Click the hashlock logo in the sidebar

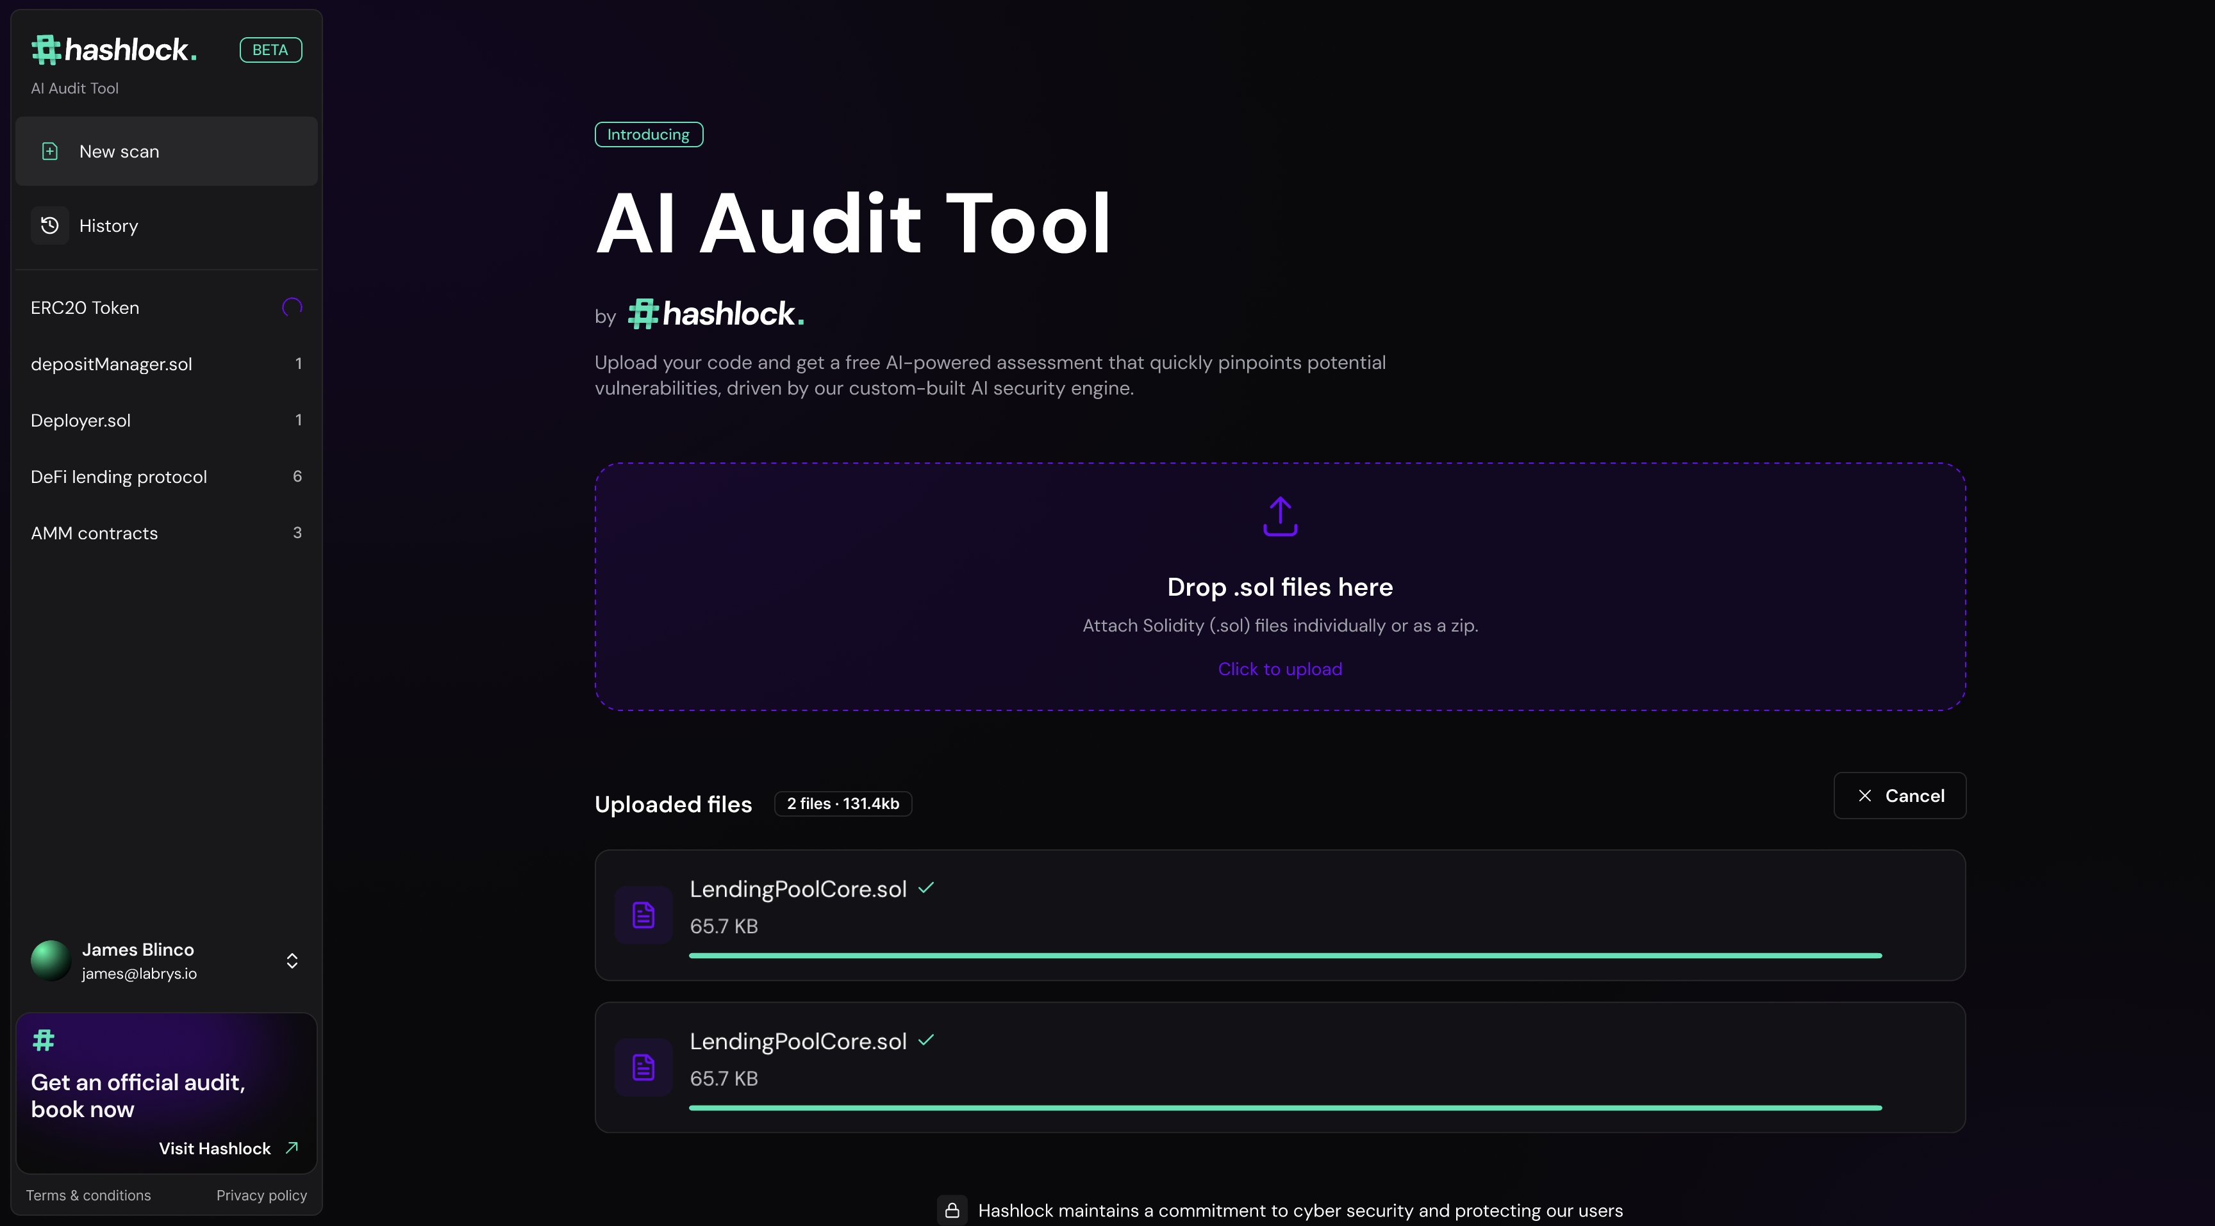click(114, 50)
